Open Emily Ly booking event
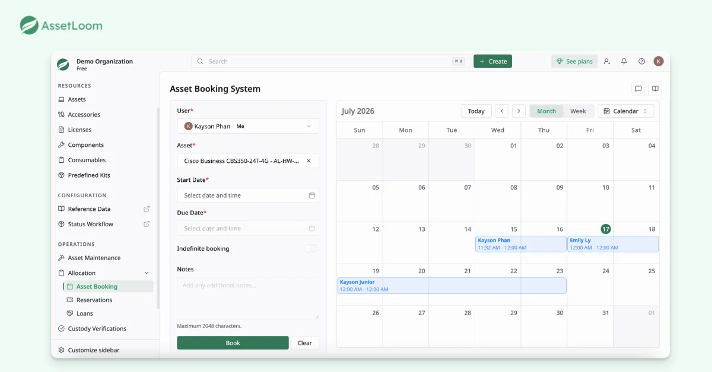The height and width of the screenshot is (372, 712). (613, 244)
